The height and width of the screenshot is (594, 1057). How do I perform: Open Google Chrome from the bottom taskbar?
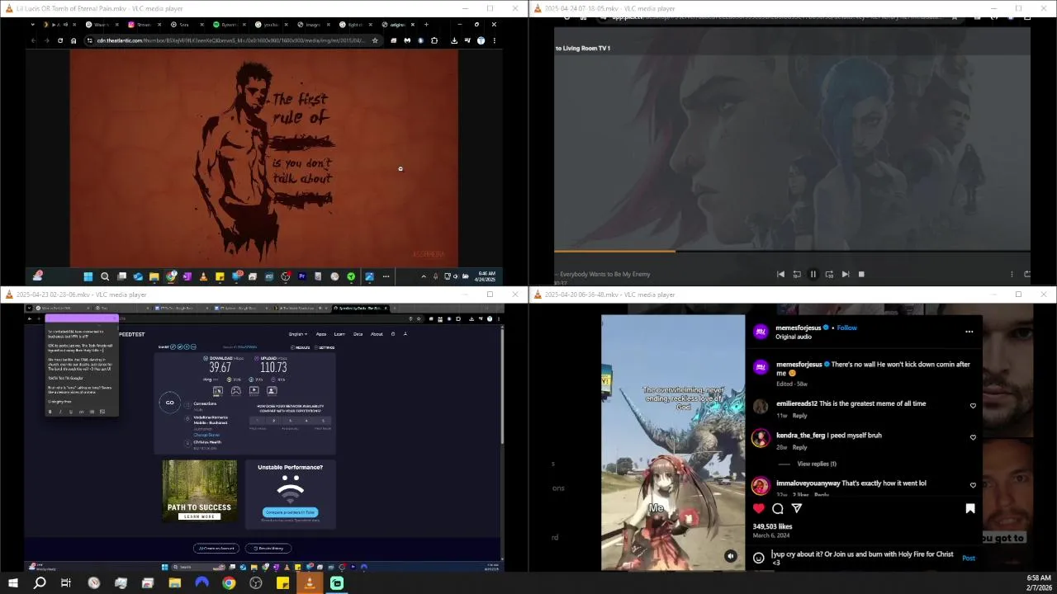[229, 583]
